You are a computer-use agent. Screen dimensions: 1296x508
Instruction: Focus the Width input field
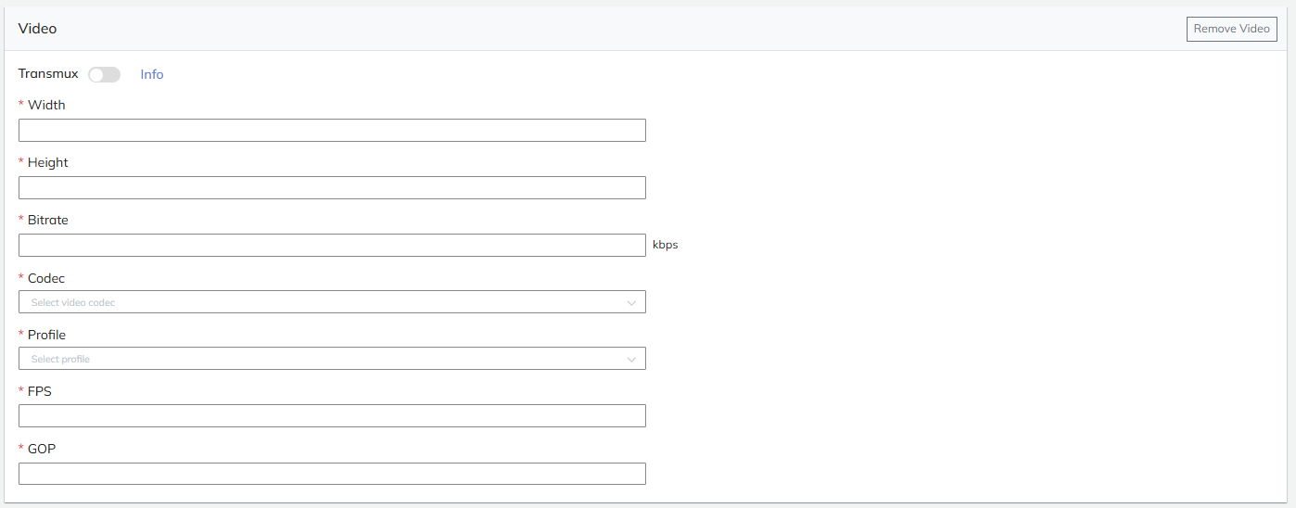click(332, 130)
